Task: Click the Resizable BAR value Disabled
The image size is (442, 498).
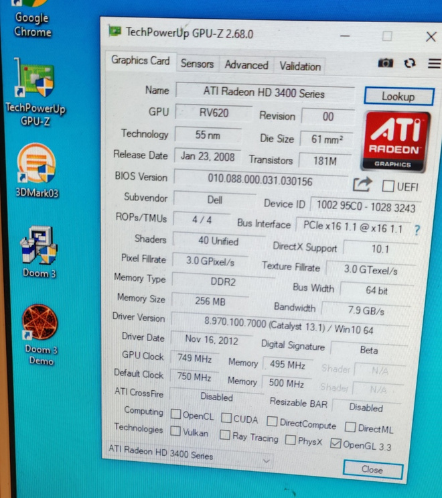Action: tap(366, 408)
